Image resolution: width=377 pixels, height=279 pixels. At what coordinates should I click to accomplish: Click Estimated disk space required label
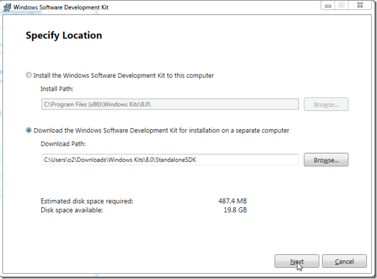(87, 201)
